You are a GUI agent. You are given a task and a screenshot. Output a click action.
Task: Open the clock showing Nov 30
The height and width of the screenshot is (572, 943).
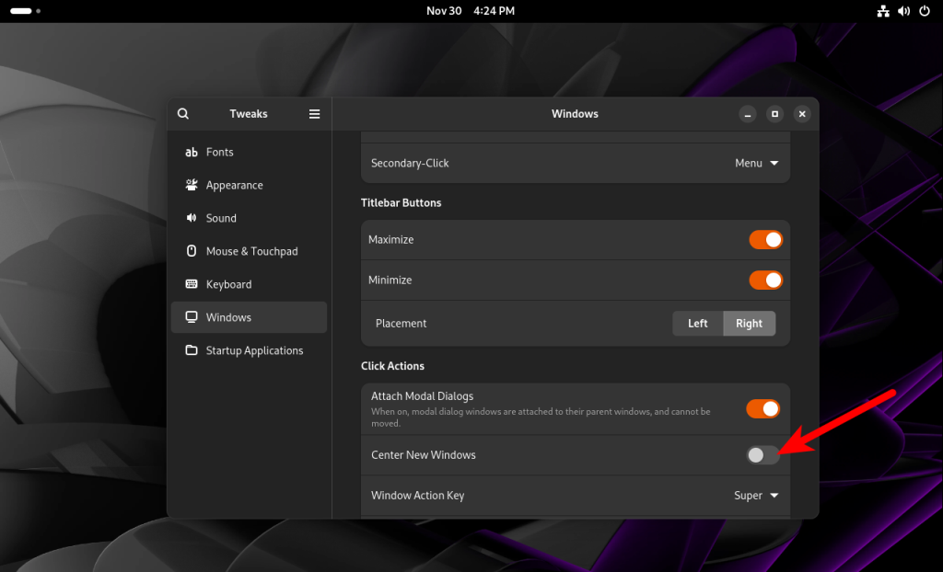(471, 11)
